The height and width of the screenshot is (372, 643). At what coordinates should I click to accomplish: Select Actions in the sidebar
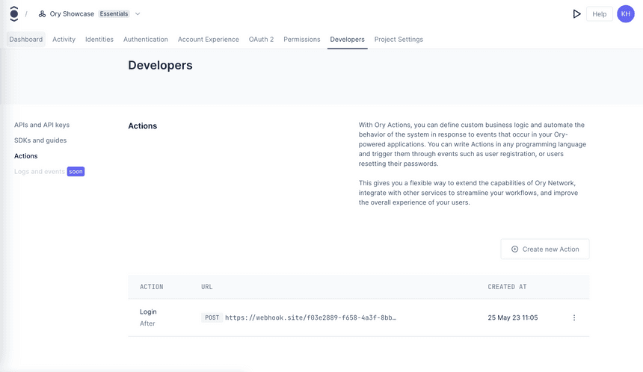click(26, 156)
